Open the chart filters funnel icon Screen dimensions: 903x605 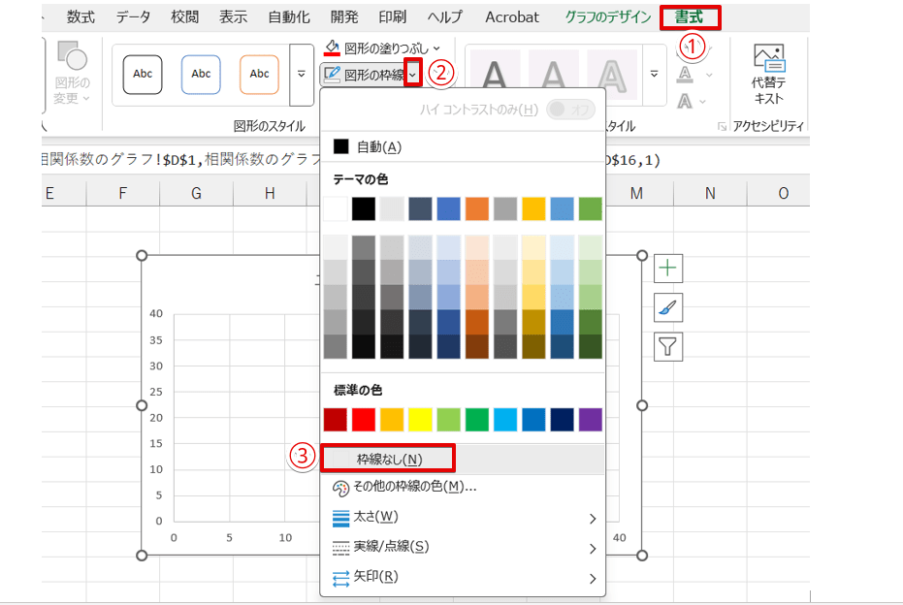coord(667,346)
